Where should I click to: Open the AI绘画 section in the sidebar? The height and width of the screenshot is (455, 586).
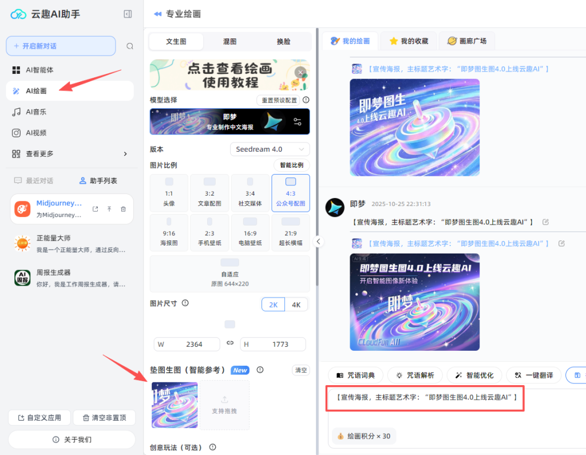click(x=41, y=90)
